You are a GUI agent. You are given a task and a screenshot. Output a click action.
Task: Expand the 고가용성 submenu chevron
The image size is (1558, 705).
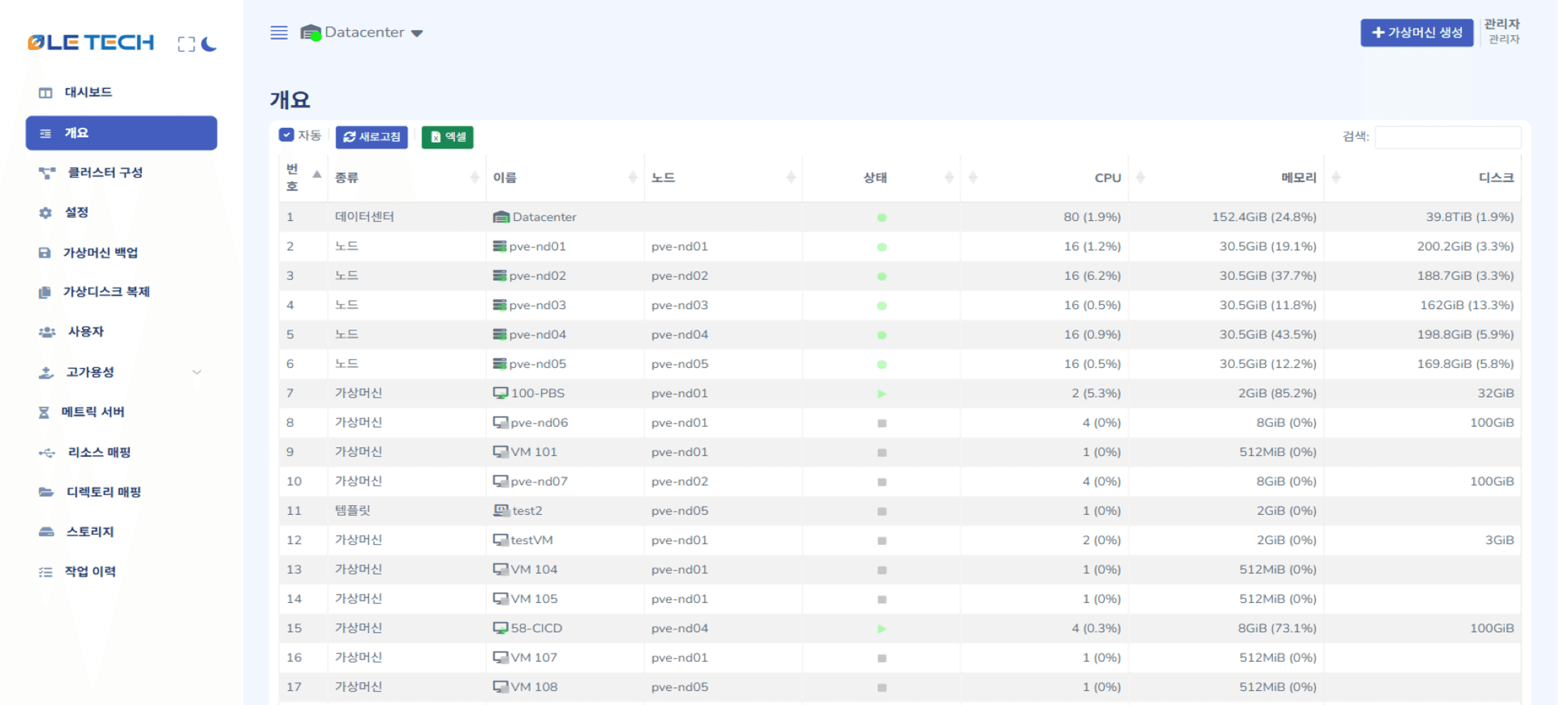196,373
